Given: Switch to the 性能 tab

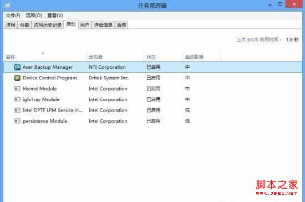Looking at the screenshot, I should pyautogui.click(x=25, y=25).
